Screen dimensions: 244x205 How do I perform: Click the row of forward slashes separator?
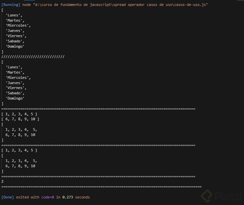[x=33, y=57]
